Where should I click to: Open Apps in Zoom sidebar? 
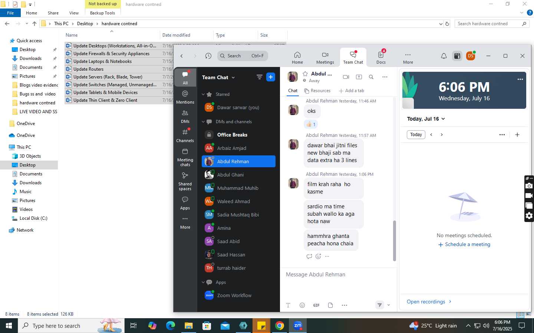pyautogui.click(x=185, y=203)
